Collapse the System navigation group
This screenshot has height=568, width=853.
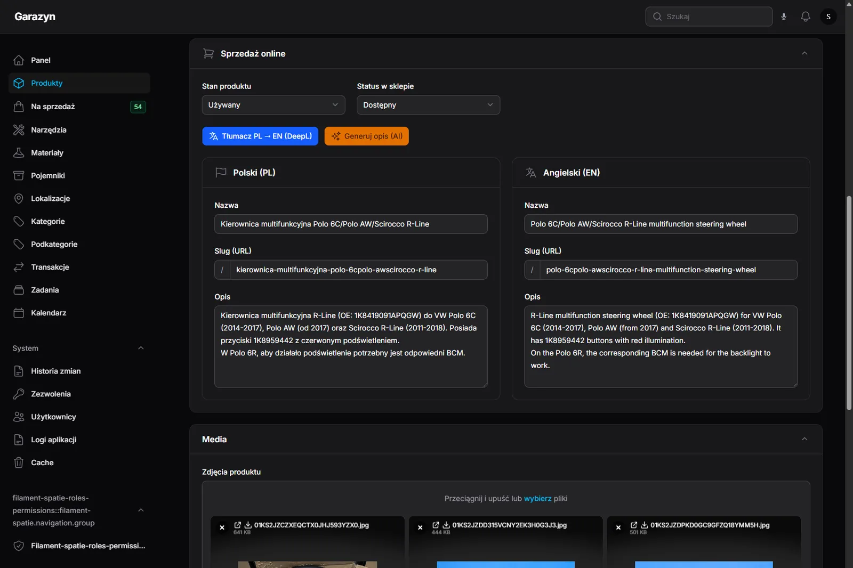click(141, 348)
